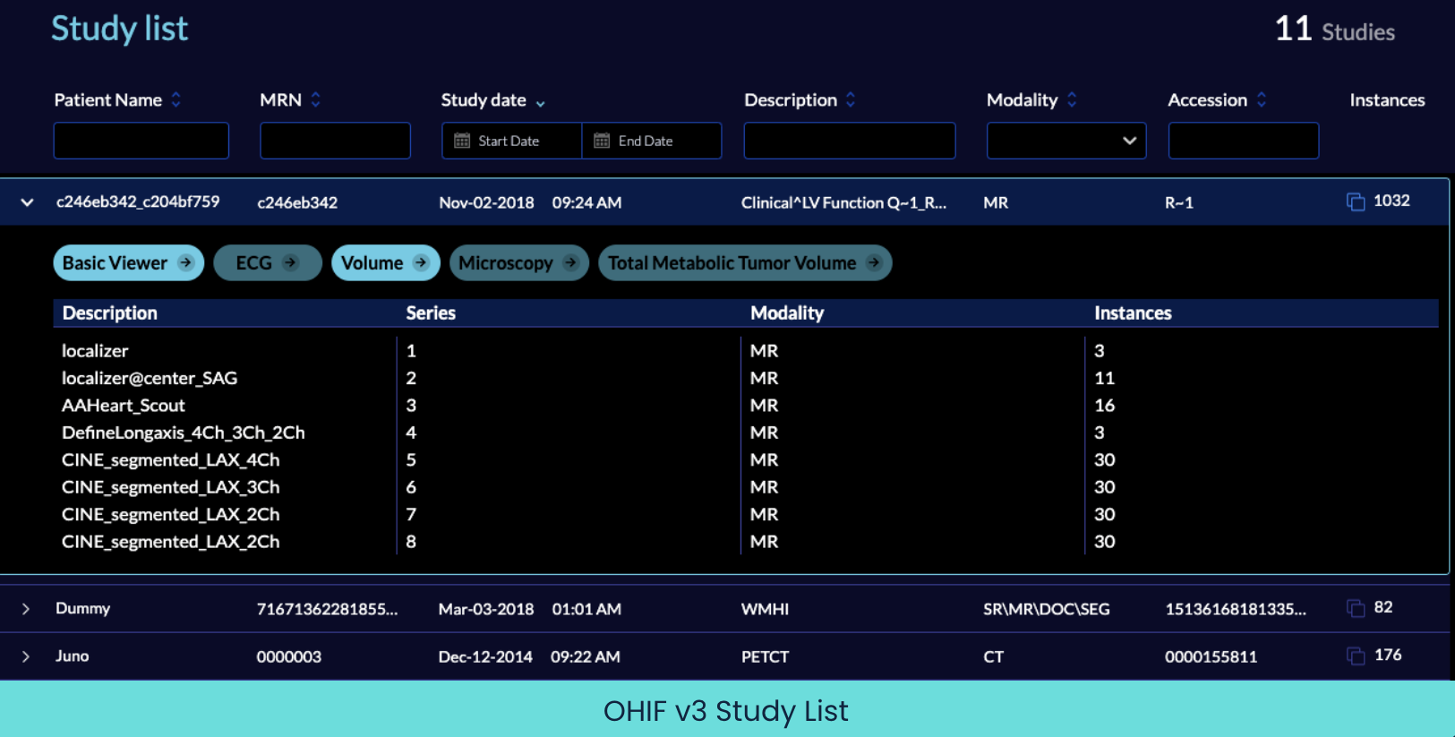Click arrow icon on Basic Viewer button
Viewport: 1455px width, 737px height.
click(185, 262)
